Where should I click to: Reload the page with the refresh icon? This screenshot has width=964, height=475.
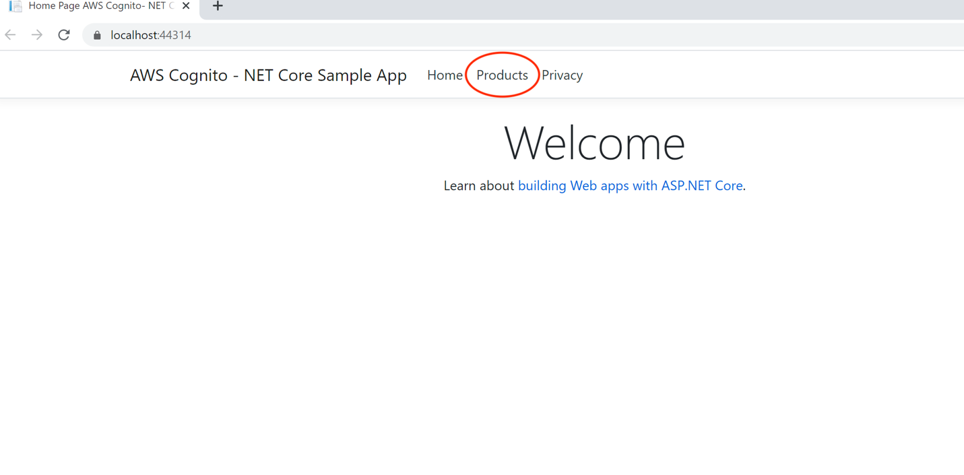[x=64, y=35]
